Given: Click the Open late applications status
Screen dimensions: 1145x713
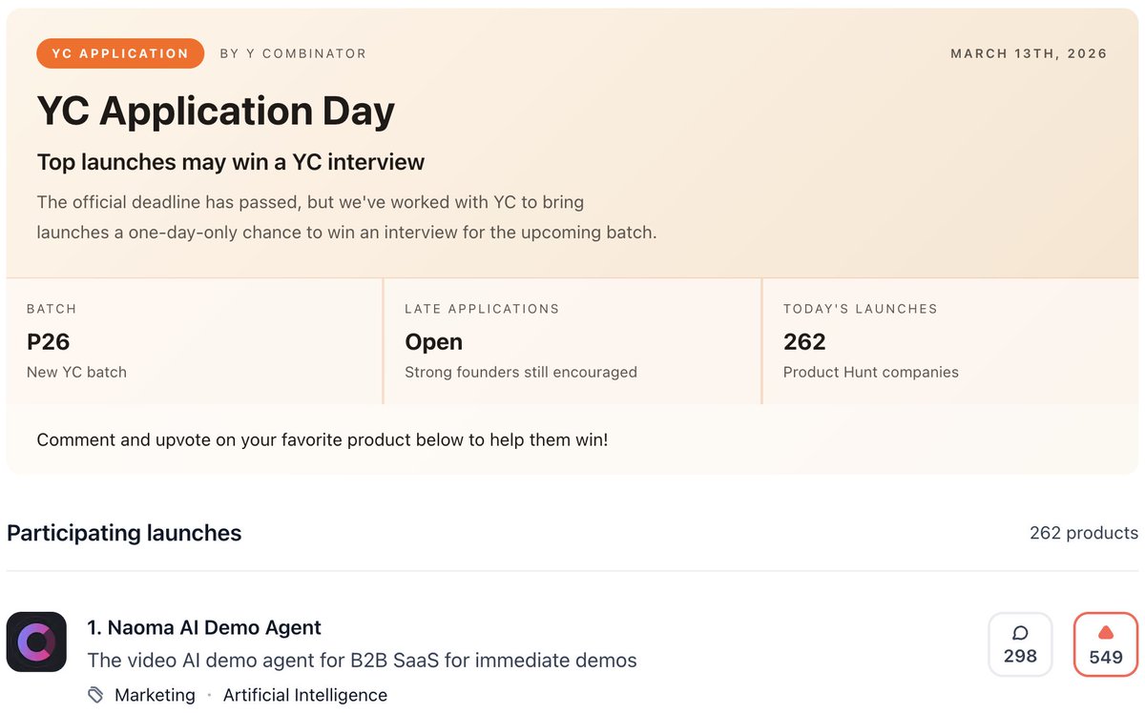Looking at the screenshot, I should [433, 341].
